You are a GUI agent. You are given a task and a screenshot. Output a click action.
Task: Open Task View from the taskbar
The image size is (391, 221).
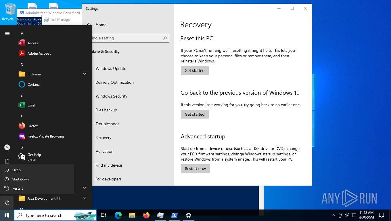coord(103,215)
